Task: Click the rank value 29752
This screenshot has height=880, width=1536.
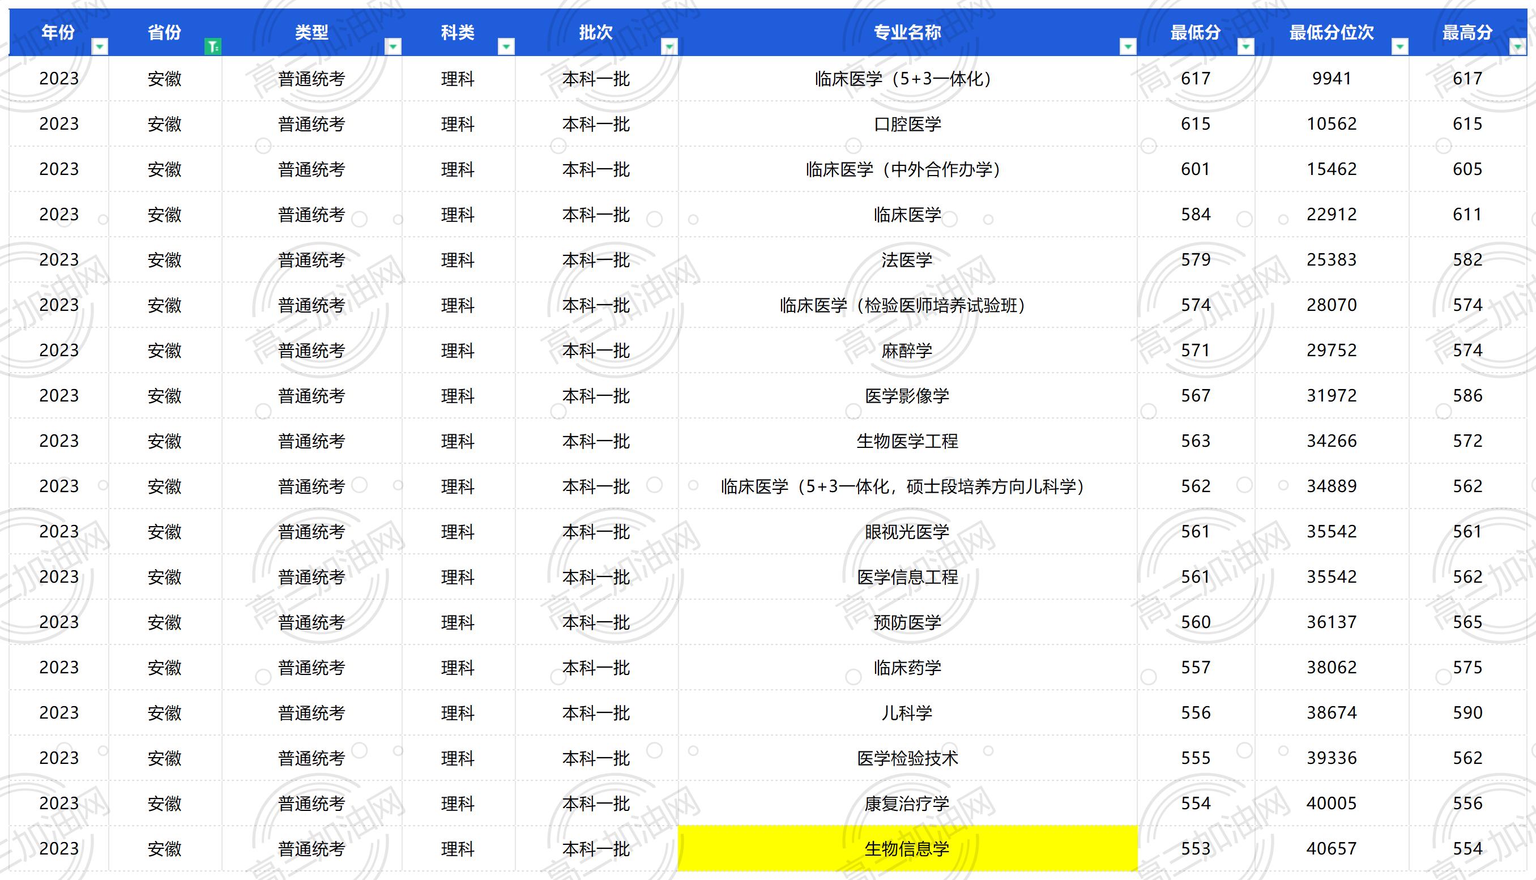Action: (1332, 351)
